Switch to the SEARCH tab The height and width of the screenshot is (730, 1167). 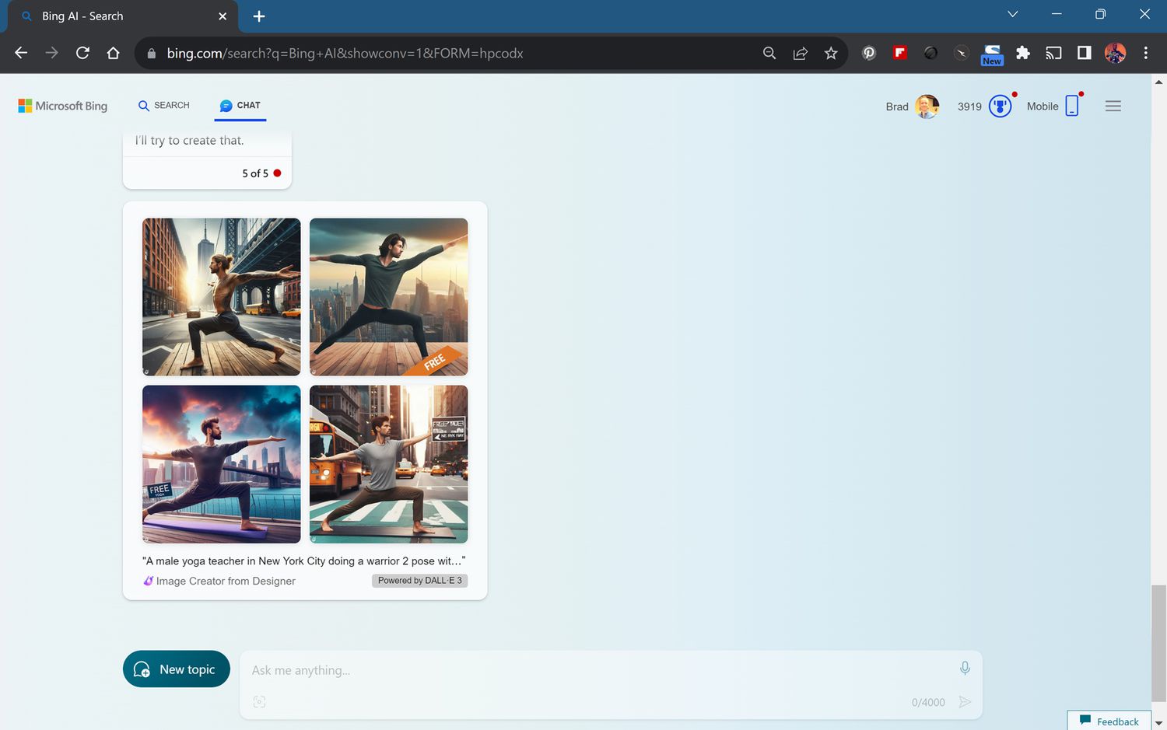tap(163, 106)
